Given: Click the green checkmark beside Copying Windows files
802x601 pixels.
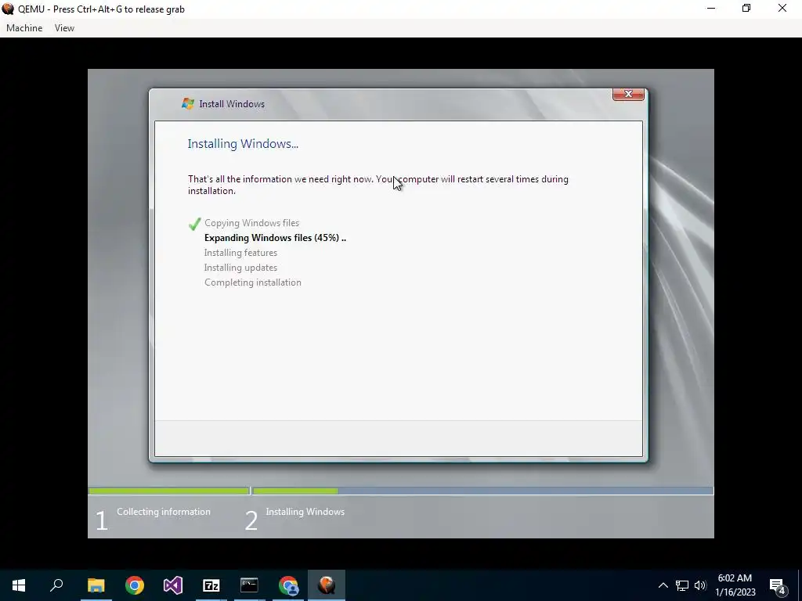Looking at the screenshot, I should [x=194, y=223].
